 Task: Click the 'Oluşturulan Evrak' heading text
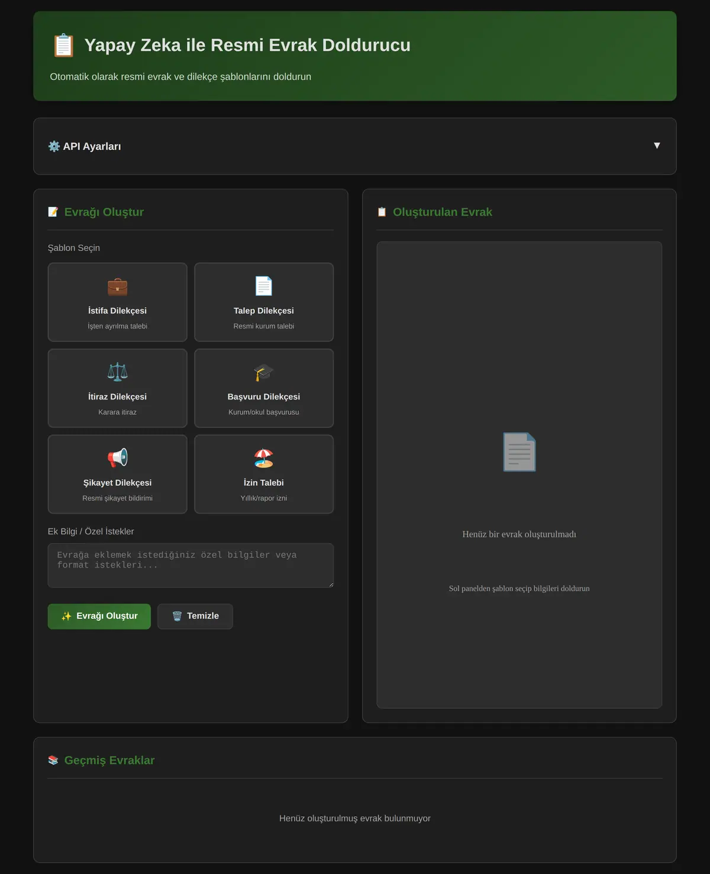(443, 212)
